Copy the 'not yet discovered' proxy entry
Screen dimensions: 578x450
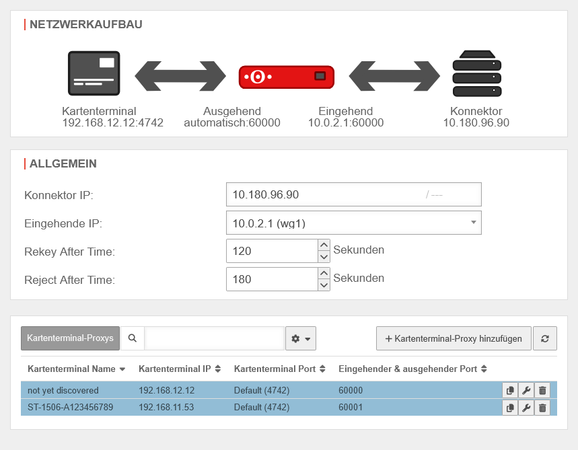coord(510,390)
